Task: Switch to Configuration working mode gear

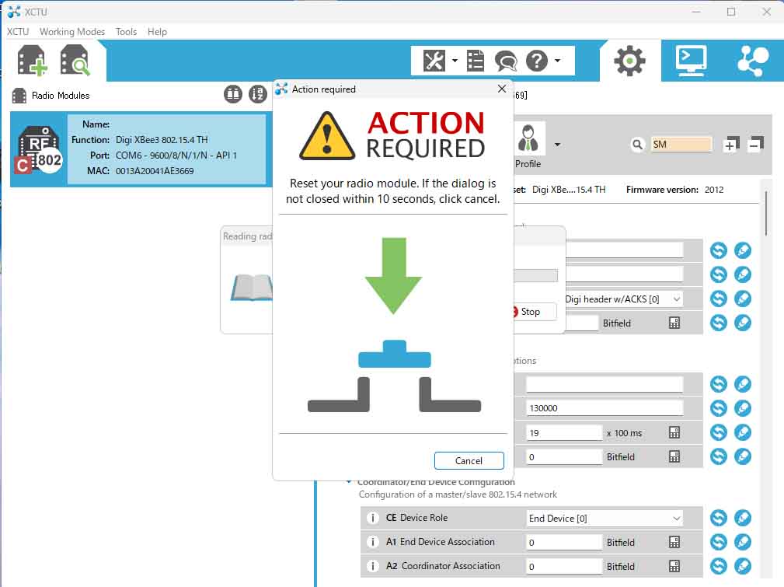Action: coord(629,61)
